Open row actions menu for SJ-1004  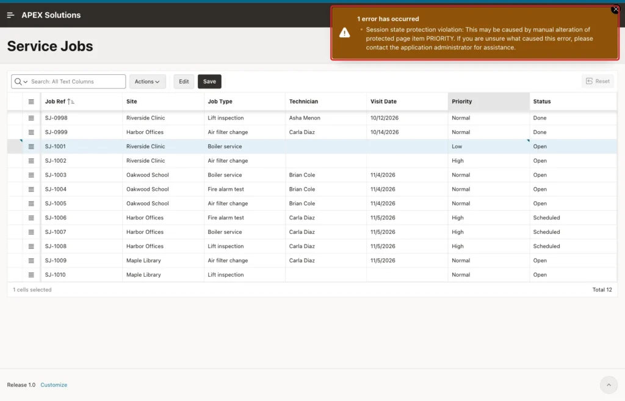coord(31,190)
